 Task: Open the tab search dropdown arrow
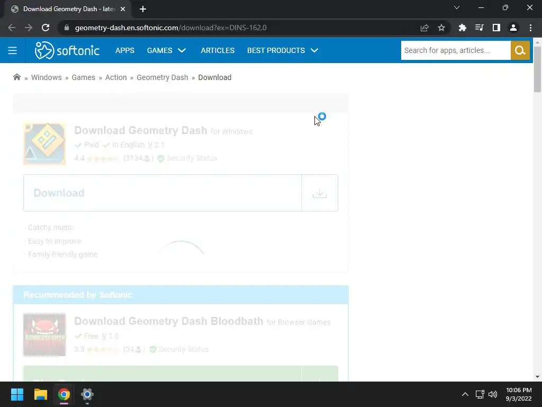pos(457,7)
